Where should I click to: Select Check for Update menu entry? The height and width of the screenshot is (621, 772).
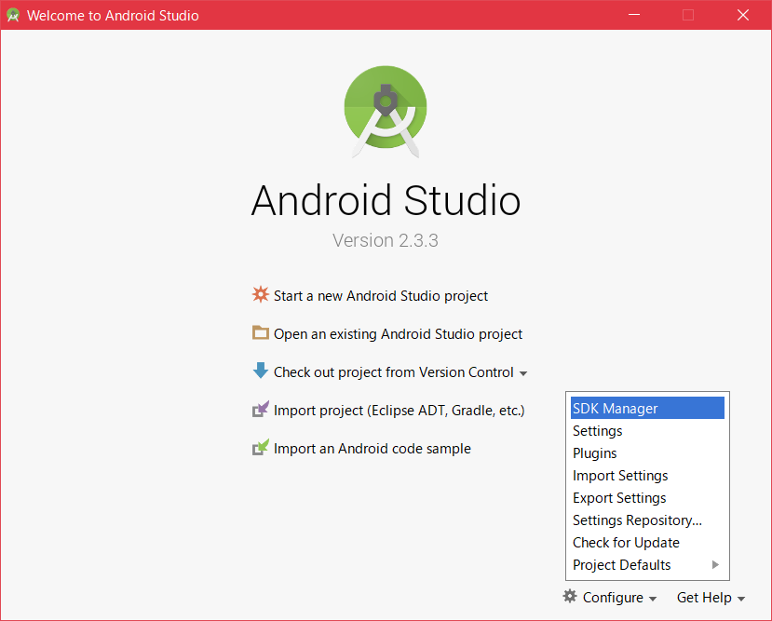click(x=647, y=542)
